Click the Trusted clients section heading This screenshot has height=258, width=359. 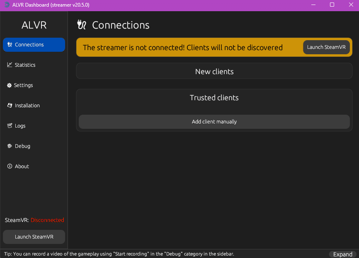(214, 98)
